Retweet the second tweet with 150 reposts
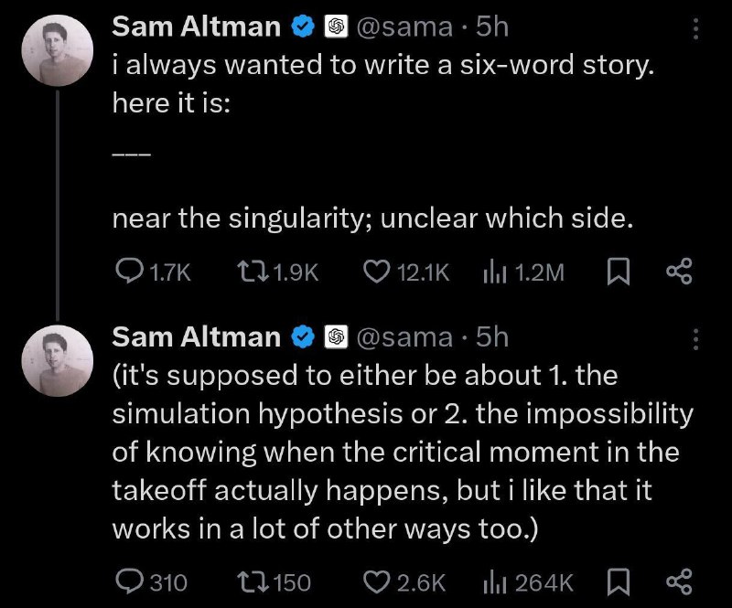 pyautogui.click(x=274, y=582)
